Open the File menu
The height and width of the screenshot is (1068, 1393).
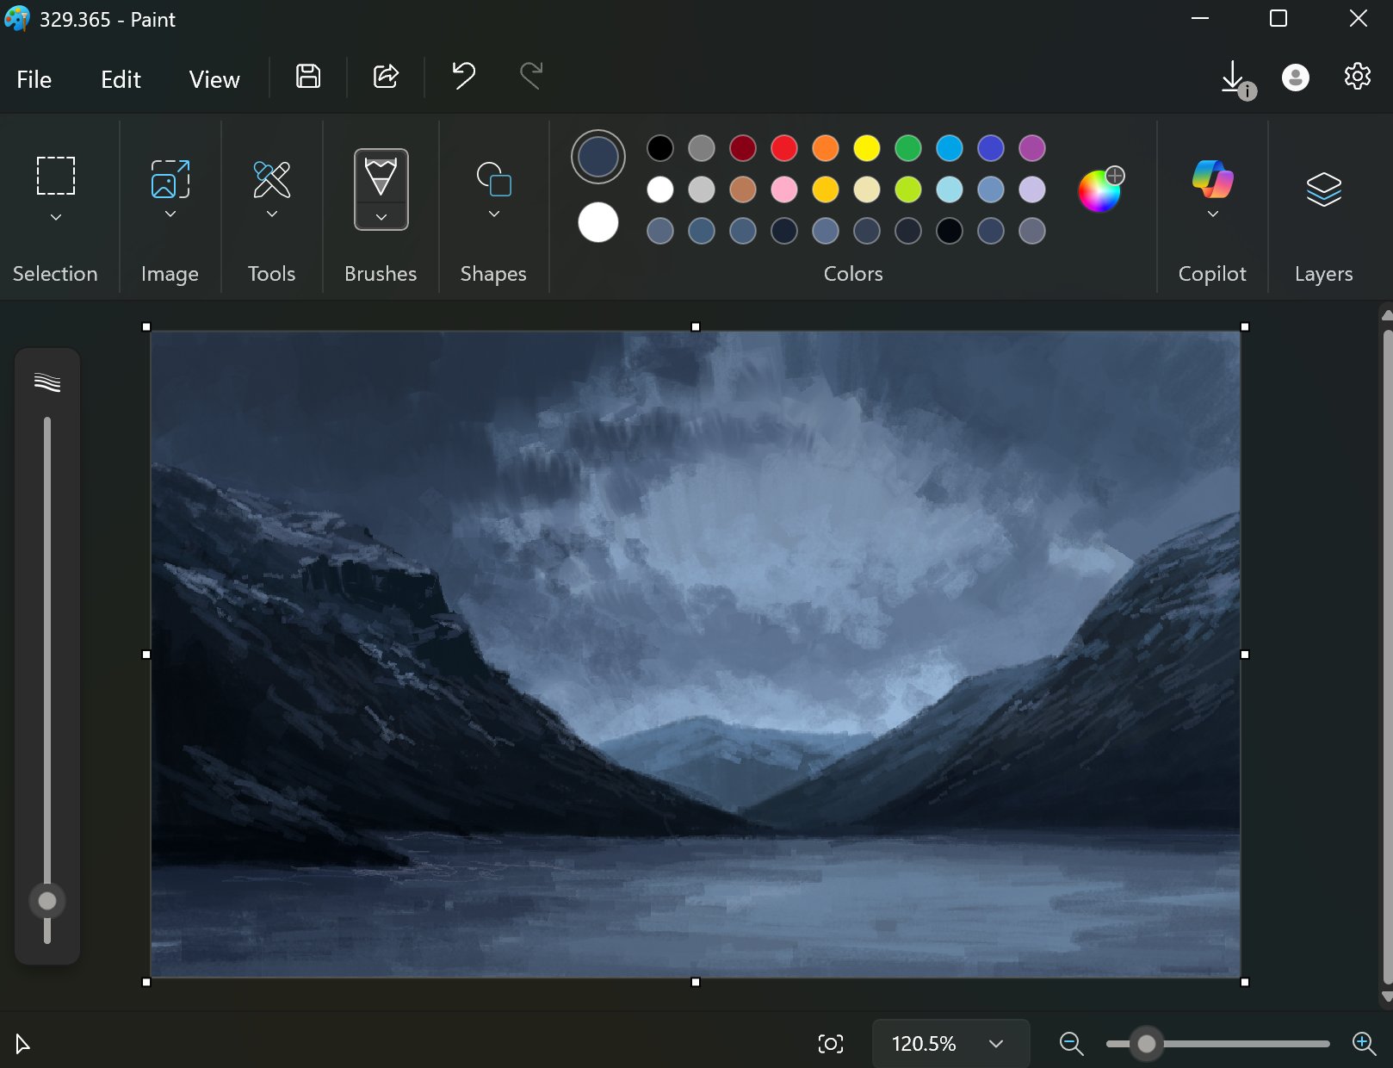[34, 79]
